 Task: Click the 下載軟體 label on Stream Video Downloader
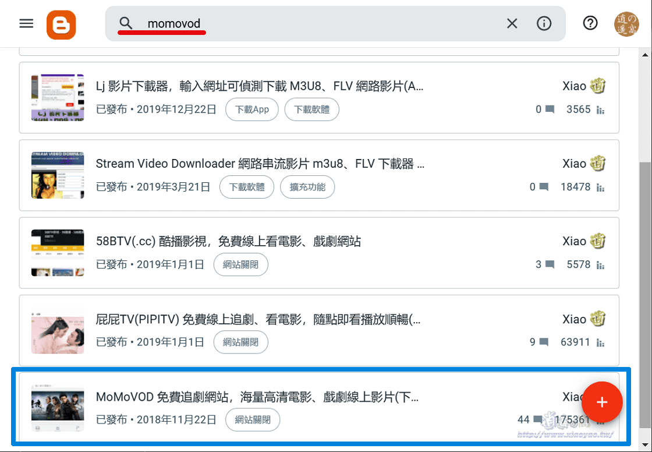(247, 187)
